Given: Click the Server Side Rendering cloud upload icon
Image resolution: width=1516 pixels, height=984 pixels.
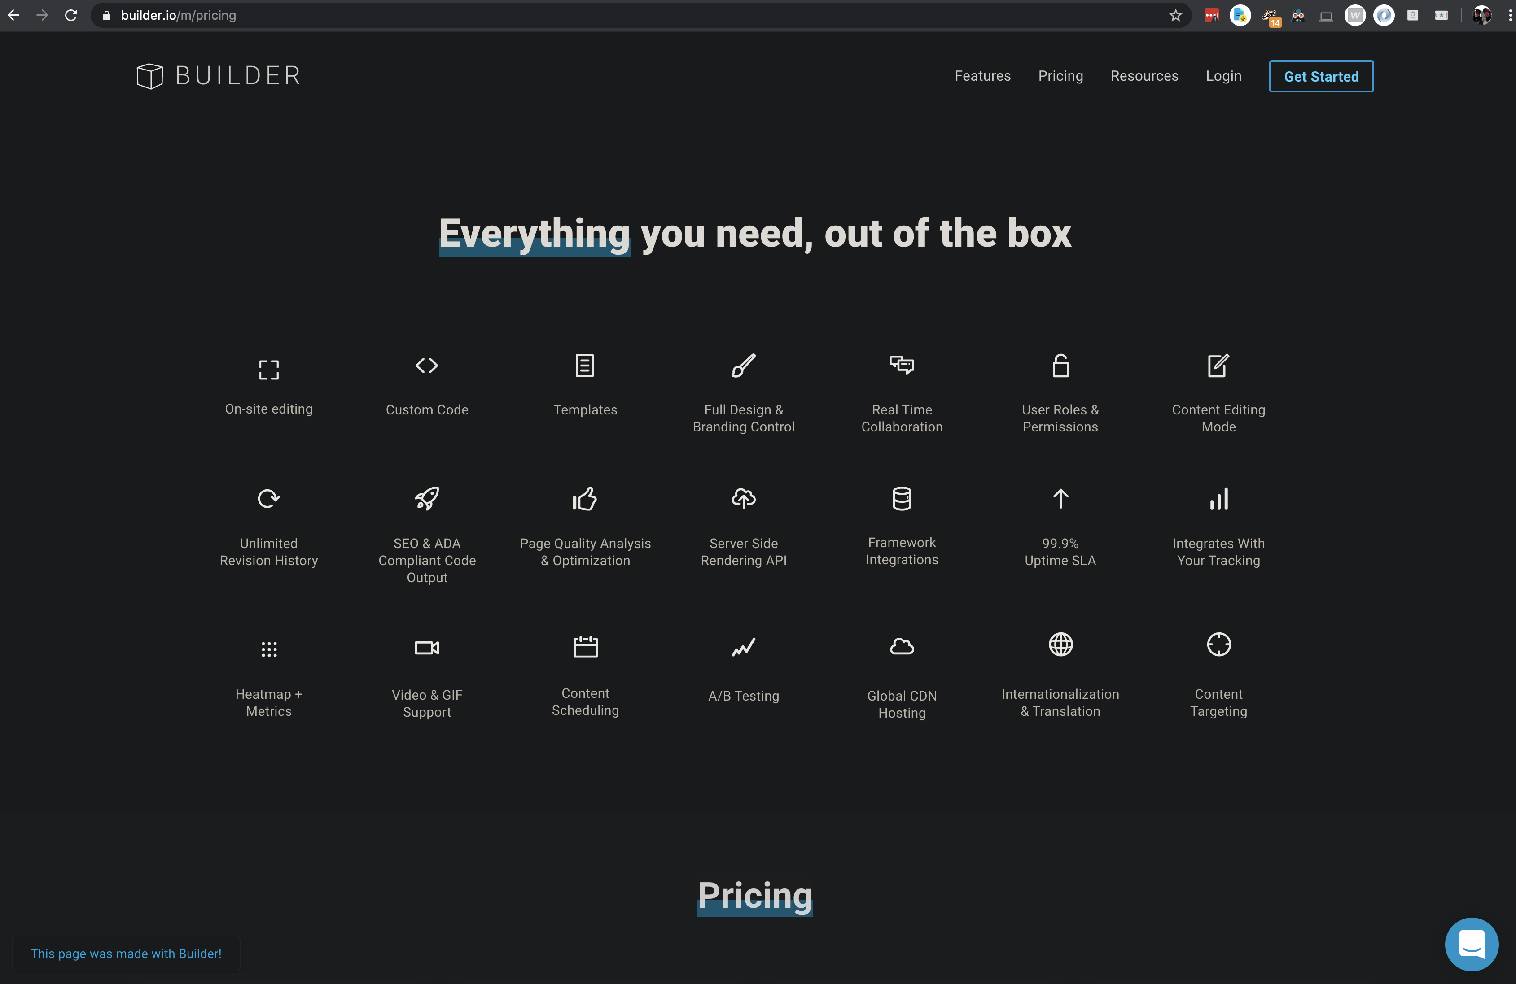Looking at the screenshot, I should pyautogui.click(x=743, y=498).
